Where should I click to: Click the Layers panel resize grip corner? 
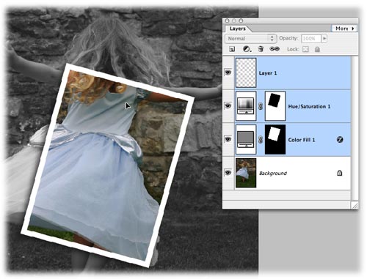[355, 205]
